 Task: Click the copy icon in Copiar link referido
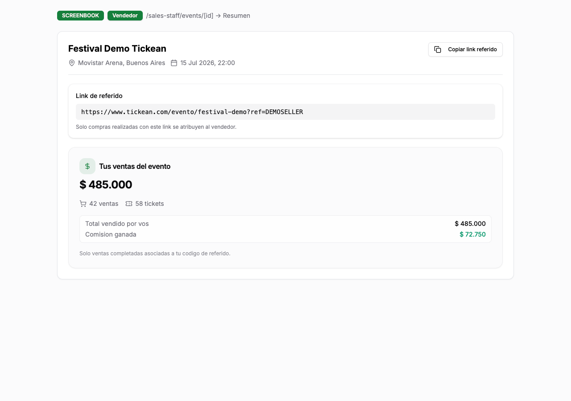point(438,49)
